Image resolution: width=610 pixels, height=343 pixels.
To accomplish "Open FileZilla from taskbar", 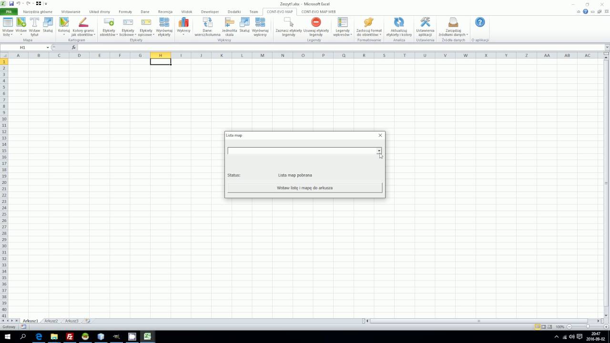I will [70, 337].
